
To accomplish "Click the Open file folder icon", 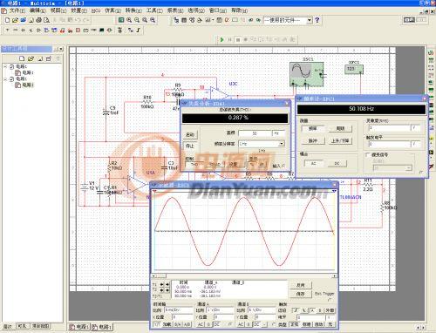I will [15, 20].
